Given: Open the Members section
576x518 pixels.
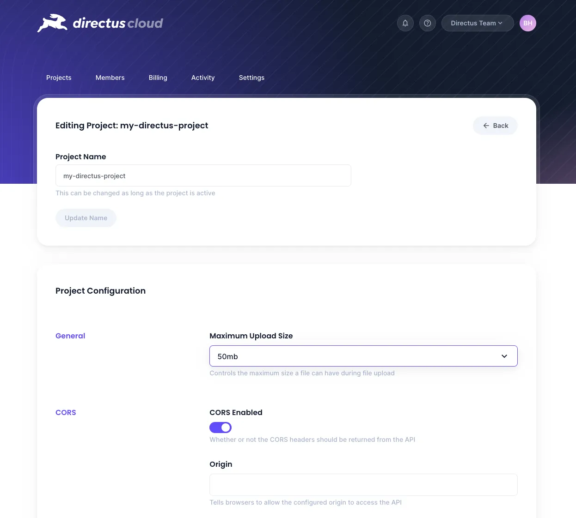Looking at the screenshot, I should [110, 78].
